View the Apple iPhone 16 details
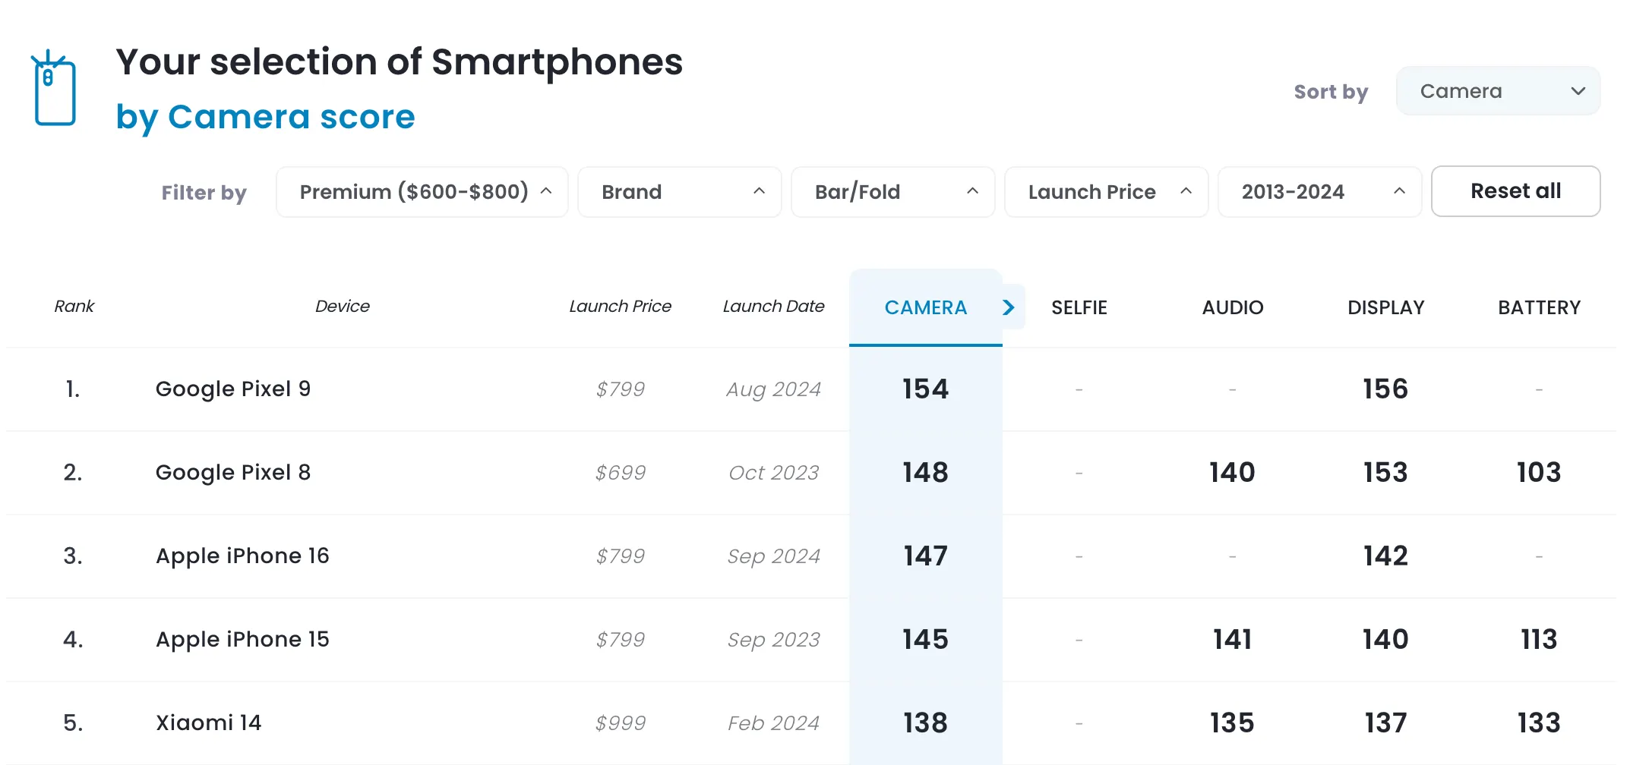The width and height of the screenshot is (1630, 765). (x=242, y=556)
